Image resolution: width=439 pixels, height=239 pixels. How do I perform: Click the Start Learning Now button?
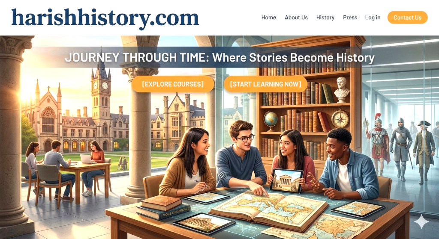pos(265,84)
